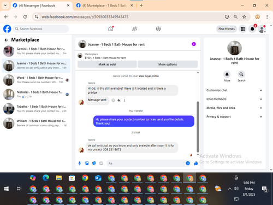Open Nicholas - 1 Beds conversation
This screenshot has height=205, width=273.
[36, 95]
